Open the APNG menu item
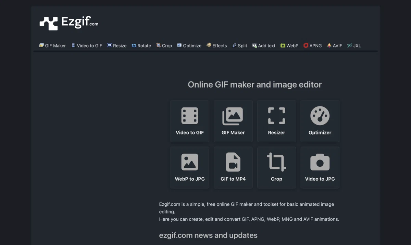Viewport: 411px width, 245px height. click(313, 46)
